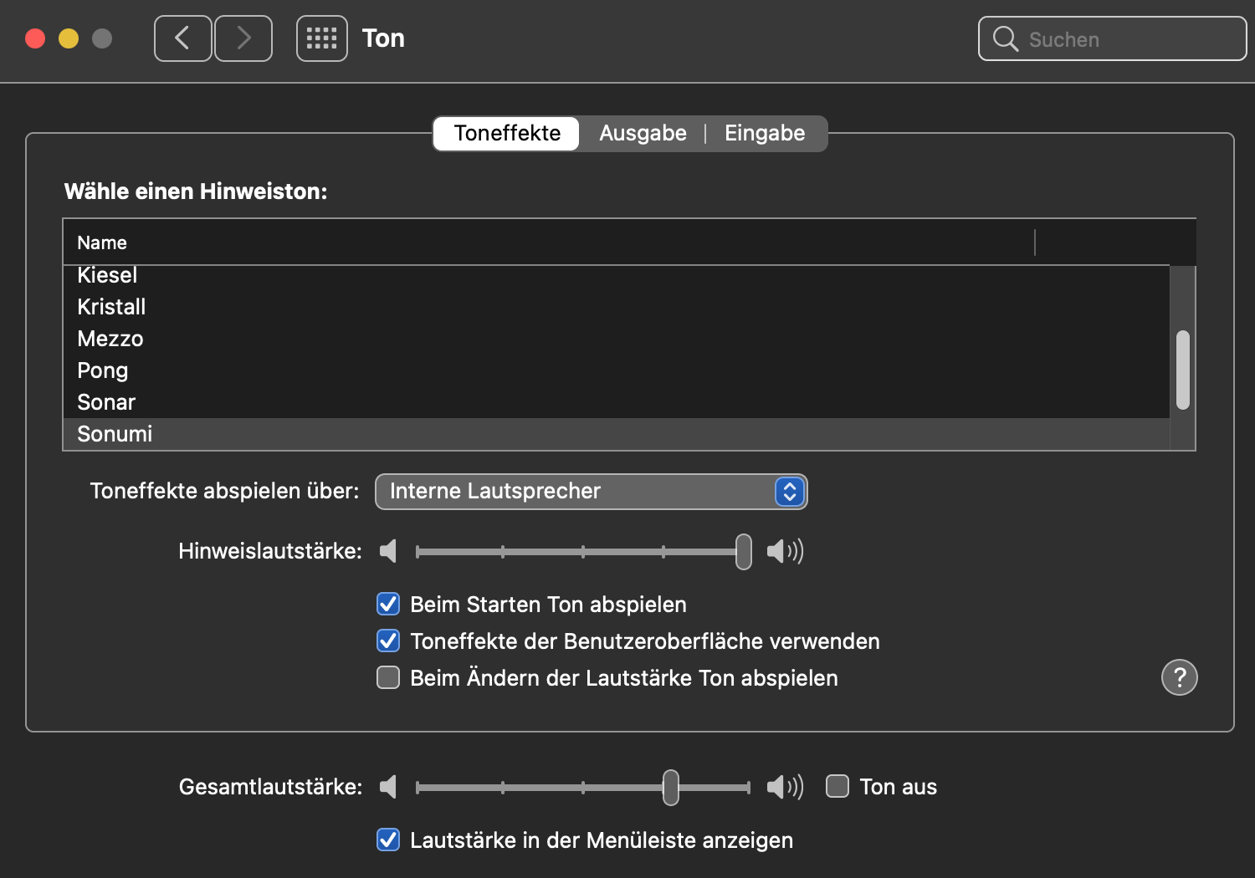Enable Beim Ändern der Lautstärke Ton abspielen
The image size is (1255, 878).
point(388,677)
